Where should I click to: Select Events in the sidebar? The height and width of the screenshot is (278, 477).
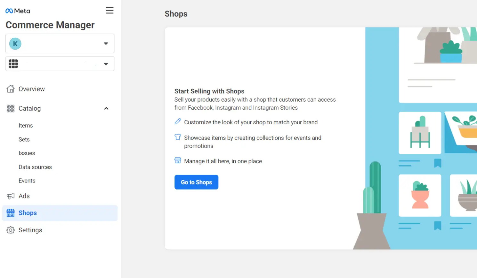27,181
